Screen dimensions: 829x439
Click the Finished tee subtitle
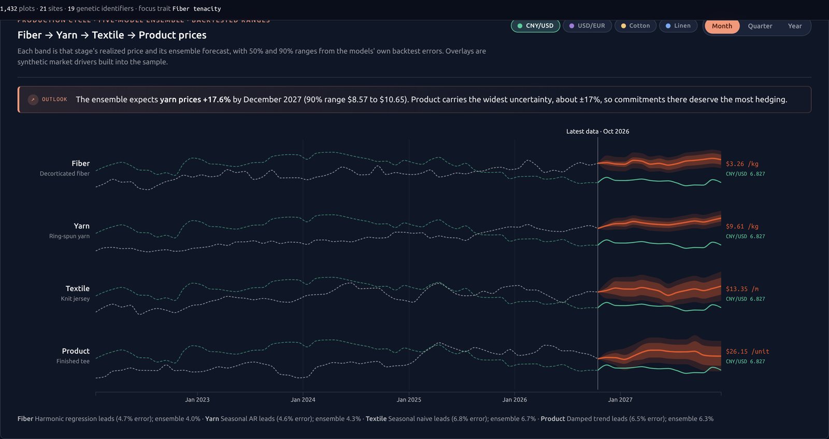coord(73,361)
